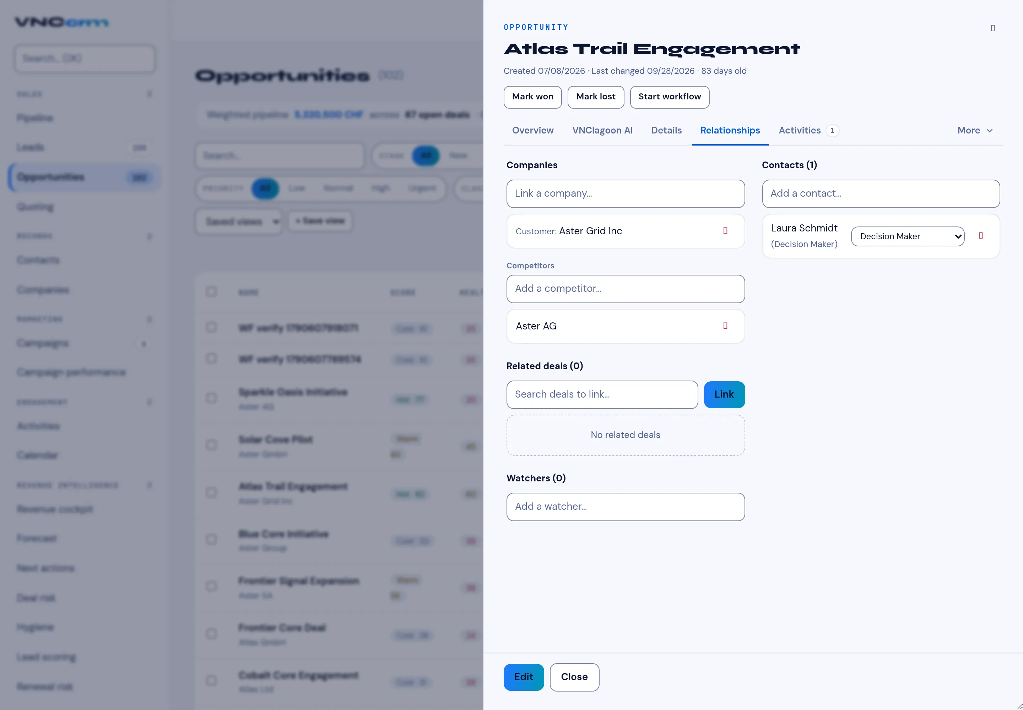Viewport: 1023px width, 710px height.
Task: Open Revenue cockpit in sidebar
Action: (x=55, y=509)
